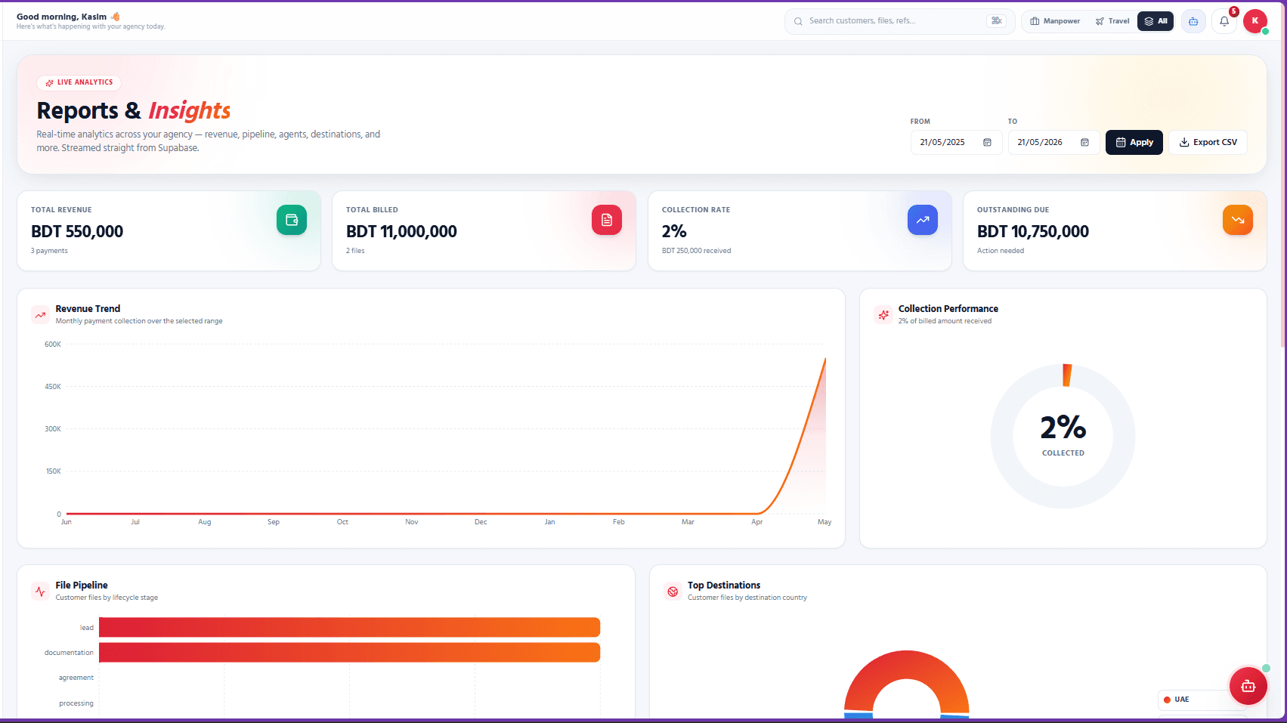The image size is (1287, 723).
Task: Open the user avatar K menu
Action: point(1255,21)
